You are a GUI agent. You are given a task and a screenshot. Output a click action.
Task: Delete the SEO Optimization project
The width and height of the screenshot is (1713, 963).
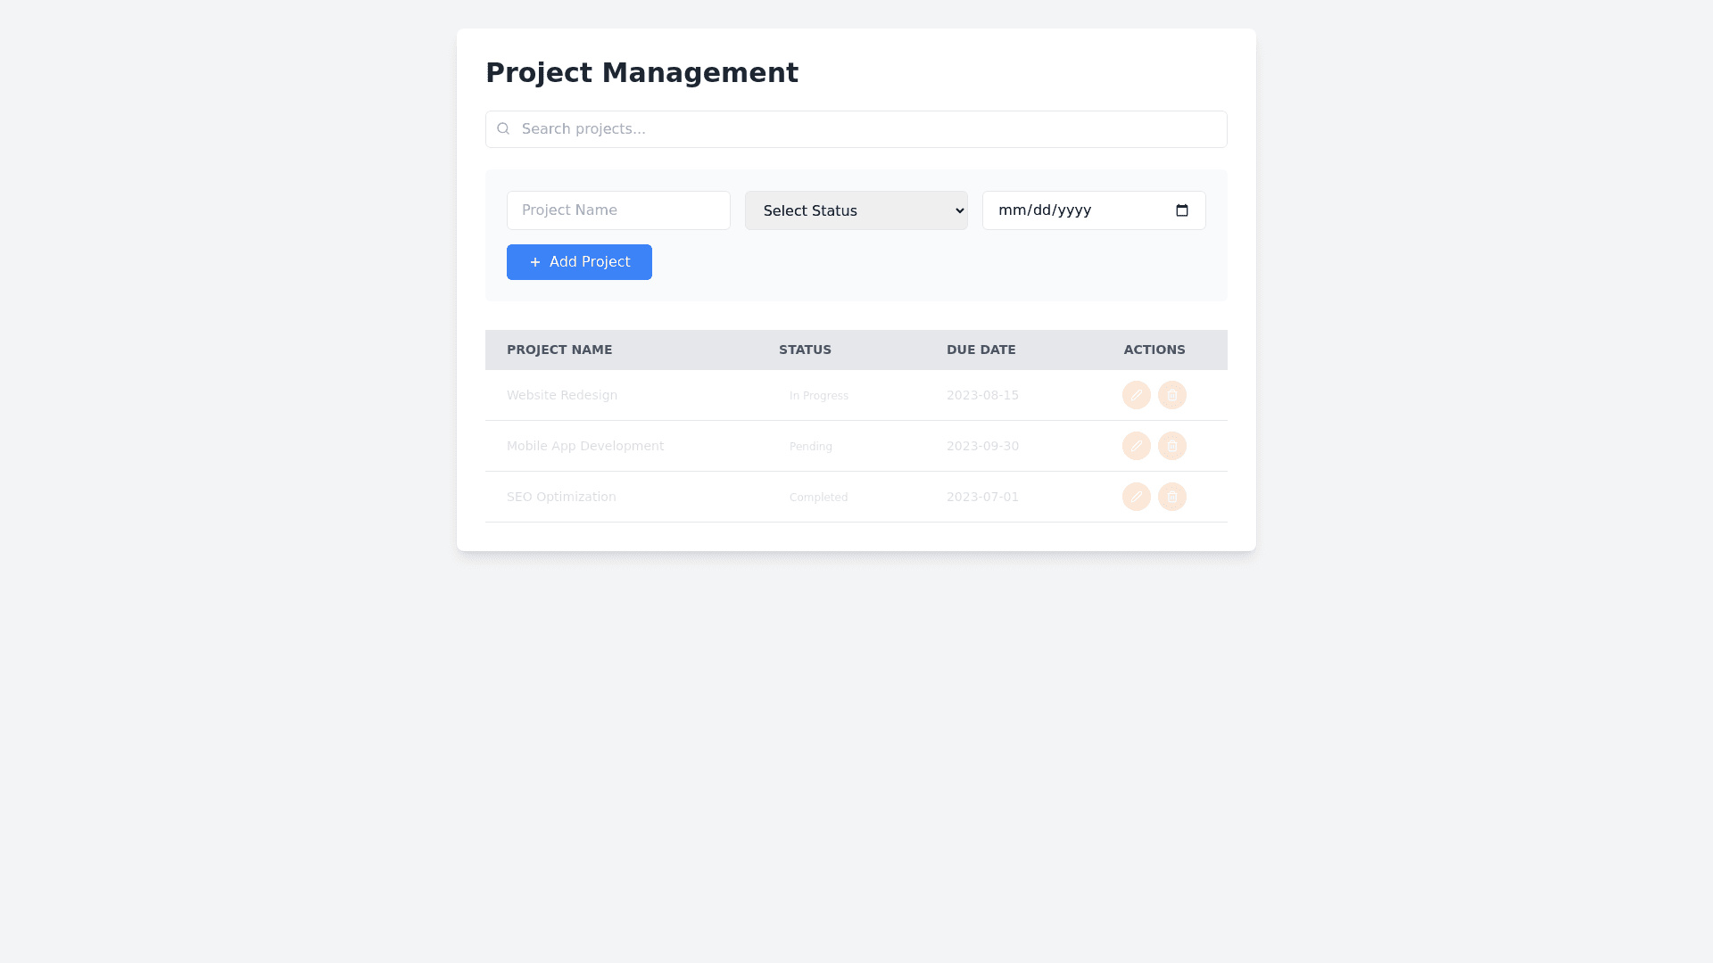pyautogui.click(x=1171, y=497)
